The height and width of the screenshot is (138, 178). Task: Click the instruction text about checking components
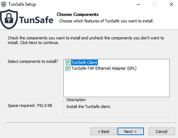[86, 40]
